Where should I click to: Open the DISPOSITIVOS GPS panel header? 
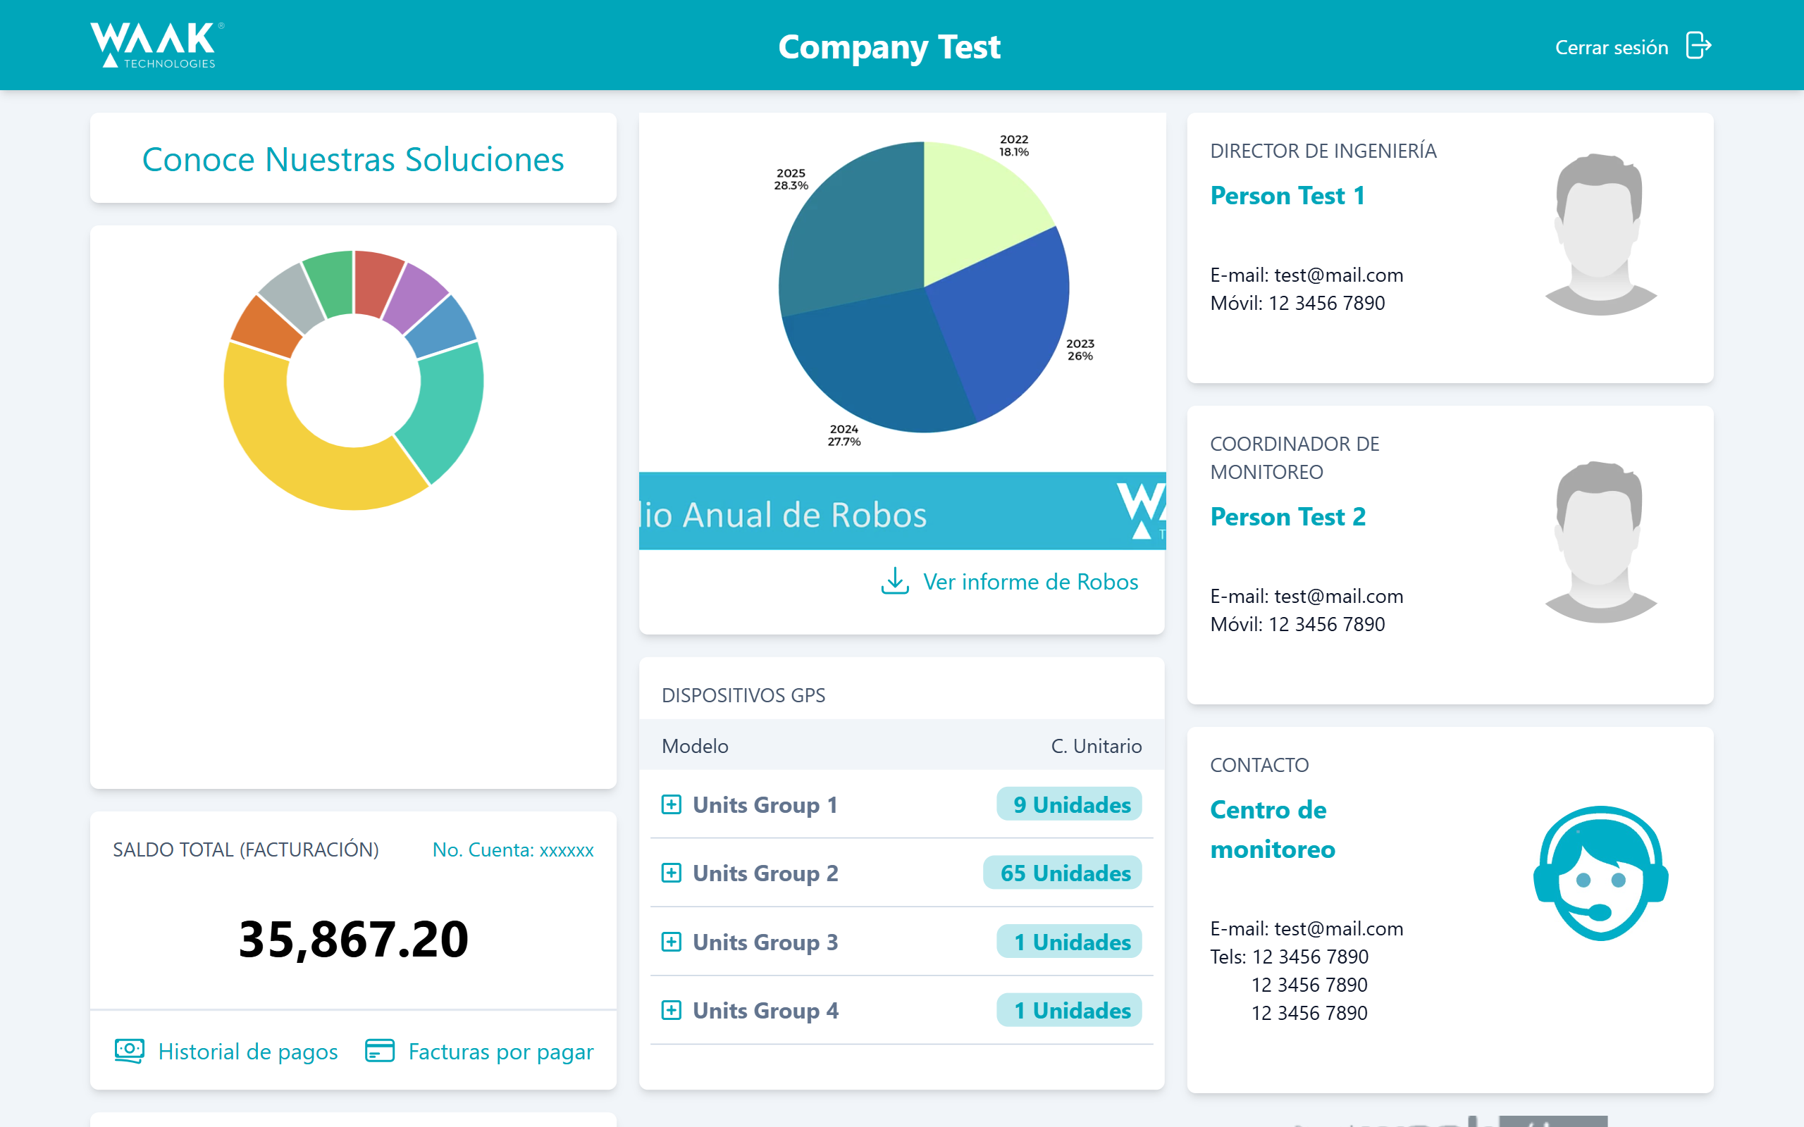[743, 695]
